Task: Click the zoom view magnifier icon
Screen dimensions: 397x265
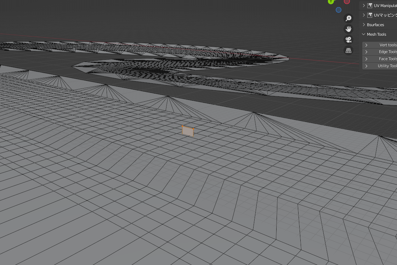Action: click(348, 18)
